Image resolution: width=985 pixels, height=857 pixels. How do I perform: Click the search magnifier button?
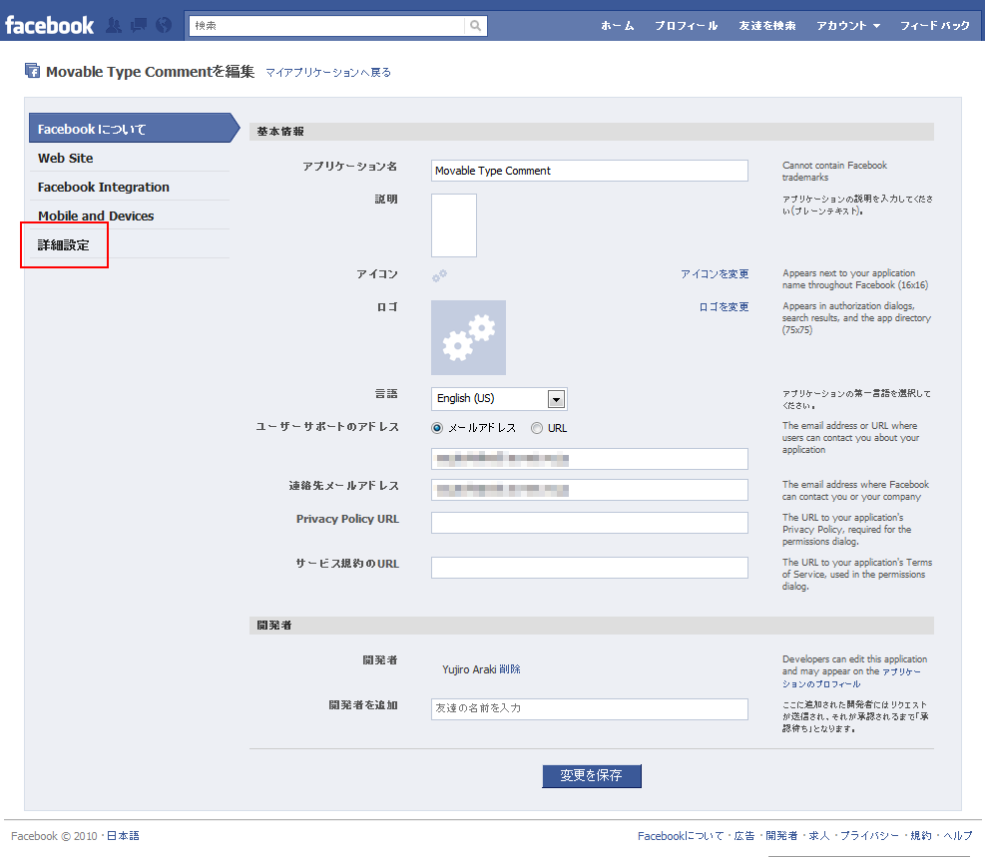[476, 26]
